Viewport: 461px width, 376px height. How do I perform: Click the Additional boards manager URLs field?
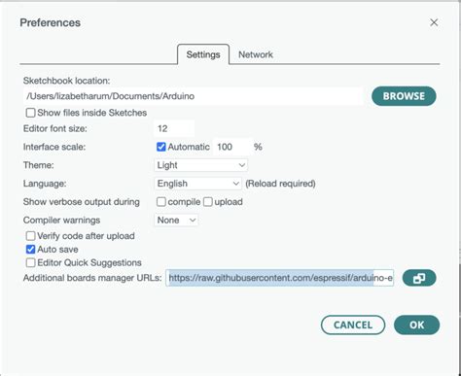280,278
